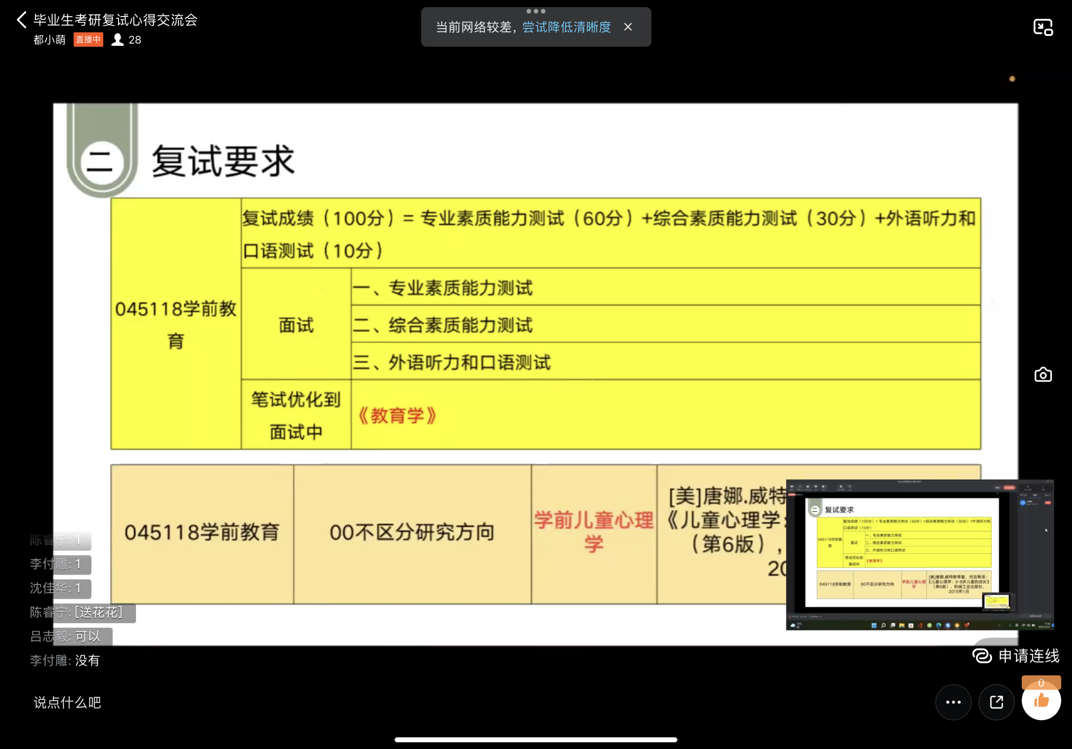1072x749 pixels.
Task: Like the stream with thumbs-up button
Action: click(x=1041, y=701)
